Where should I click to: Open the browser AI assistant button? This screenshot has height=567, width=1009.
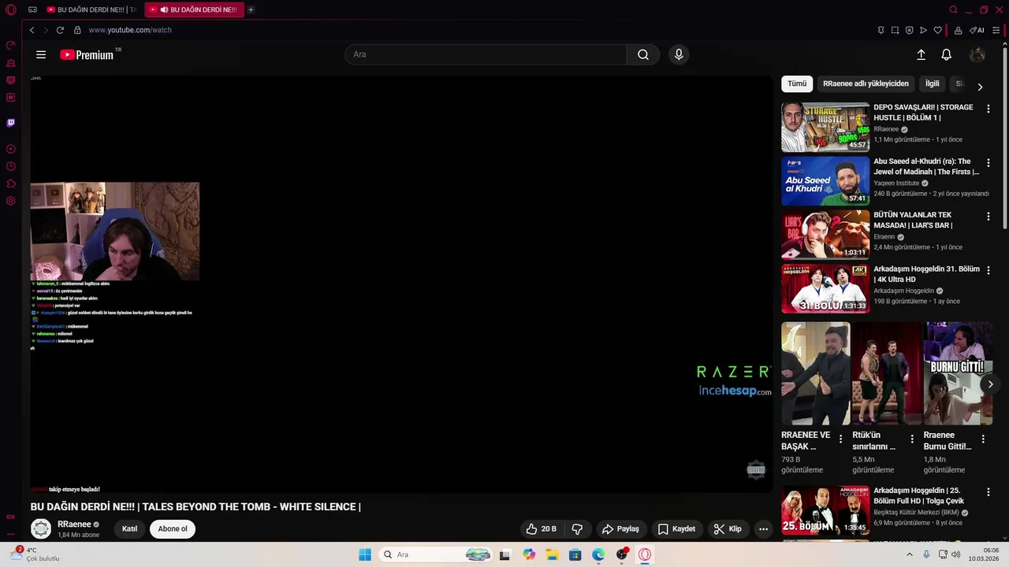point(977,30)
